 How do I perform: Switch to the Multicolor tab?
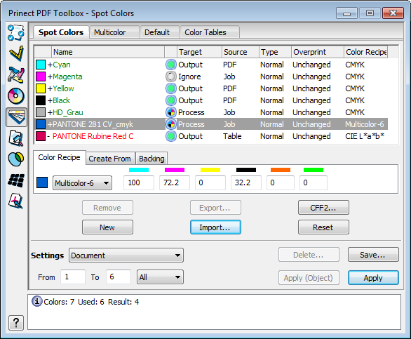pos(114,32)
